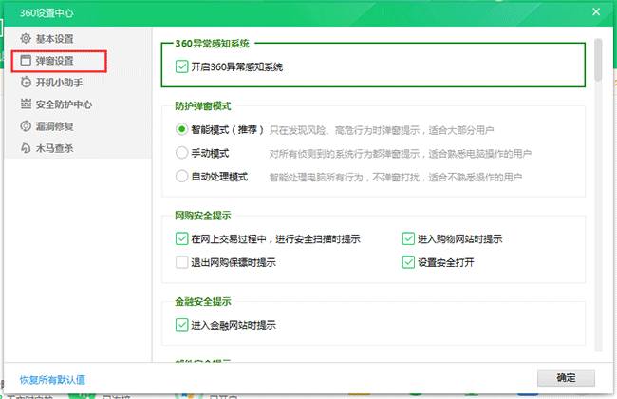Viewport: 617px width, 399px height.
Task: Enable 退出网购保镖时提示 checkbox
Action: (182, 262)
